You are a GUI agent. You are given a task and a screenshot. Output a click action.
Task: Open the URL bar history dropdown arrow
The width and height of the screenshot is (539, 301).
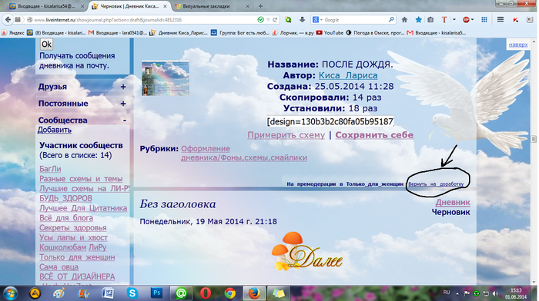(x=268, y=20)
